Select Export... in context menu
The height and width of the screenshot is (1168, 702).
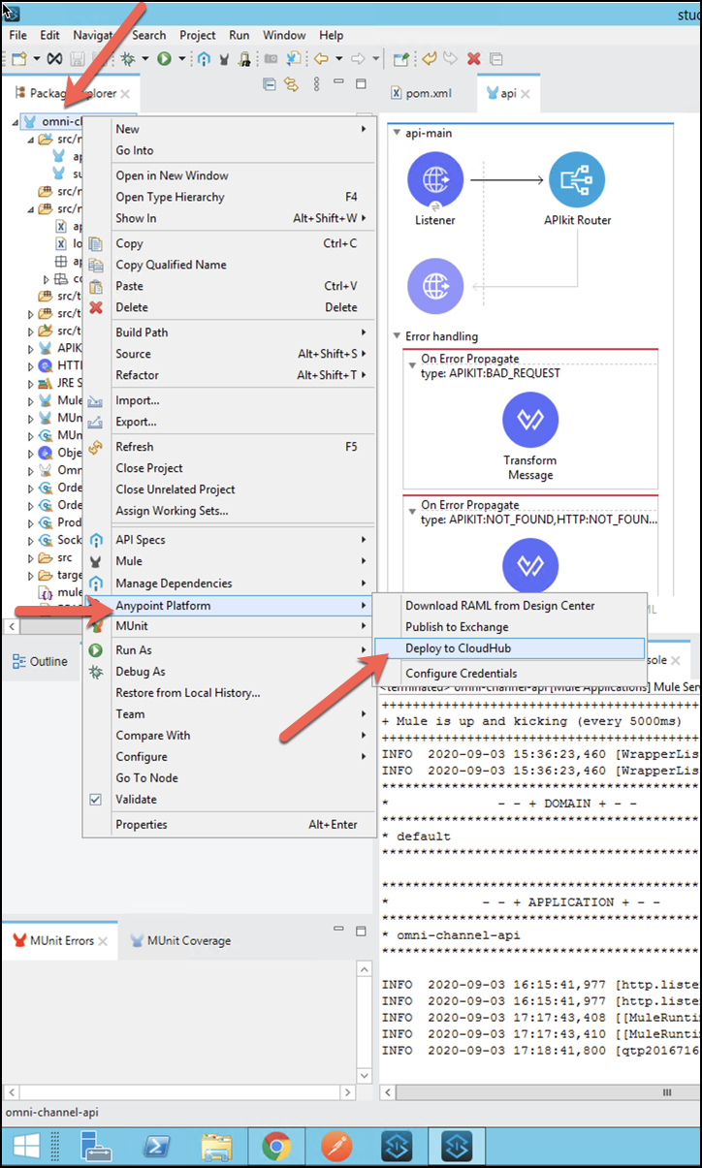pos(229,422)
